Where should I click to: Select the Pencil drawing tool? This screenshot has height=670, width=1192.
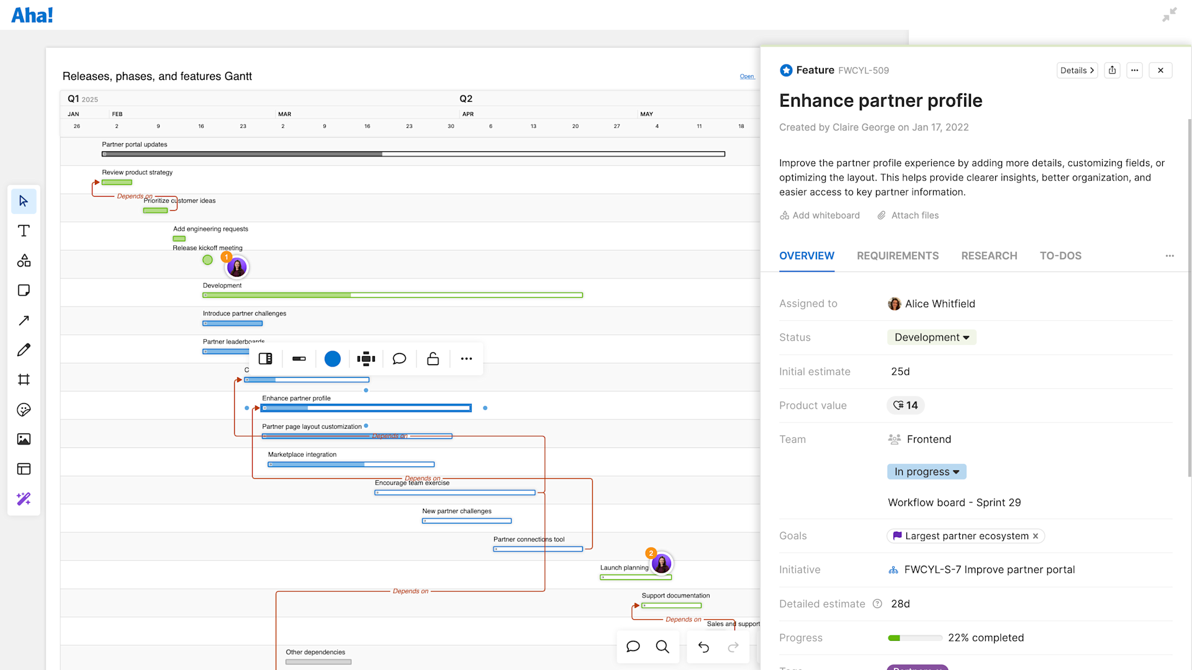point(24,350)
